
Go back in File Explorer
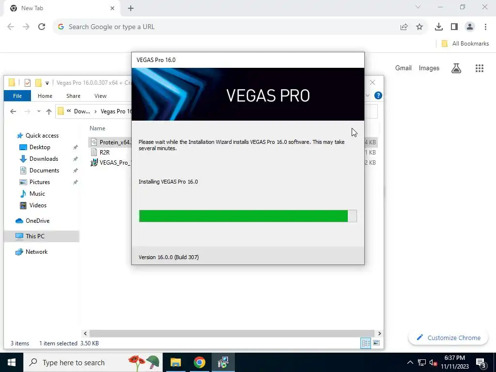(x=13, y=111)
